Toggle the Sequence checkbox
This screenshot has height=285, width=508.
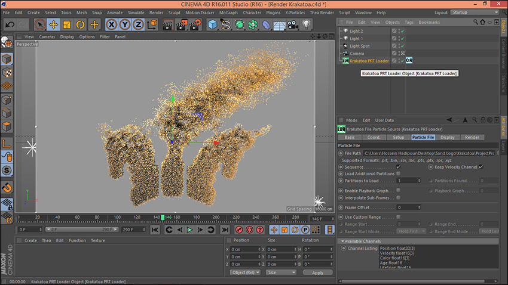[399, 167]
